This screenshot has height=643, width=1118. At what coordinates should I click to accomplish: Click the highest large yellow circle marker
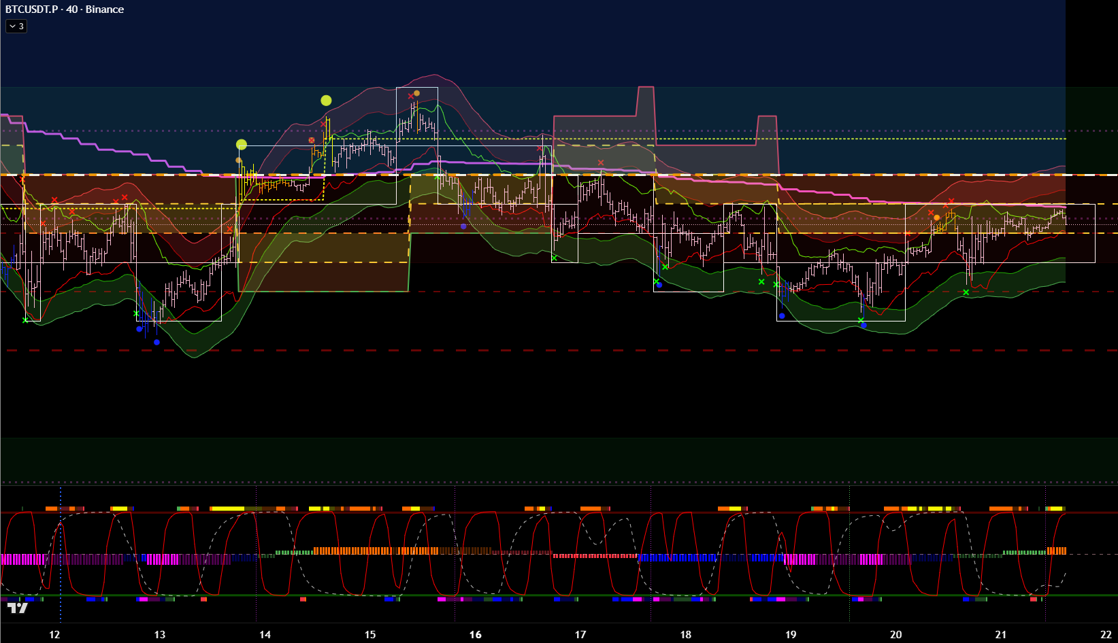[x=326, y=101]
